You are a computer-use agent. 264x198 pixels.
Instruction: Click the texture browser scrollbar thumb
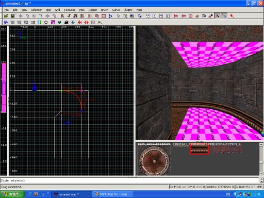click(x=261, y=162)
